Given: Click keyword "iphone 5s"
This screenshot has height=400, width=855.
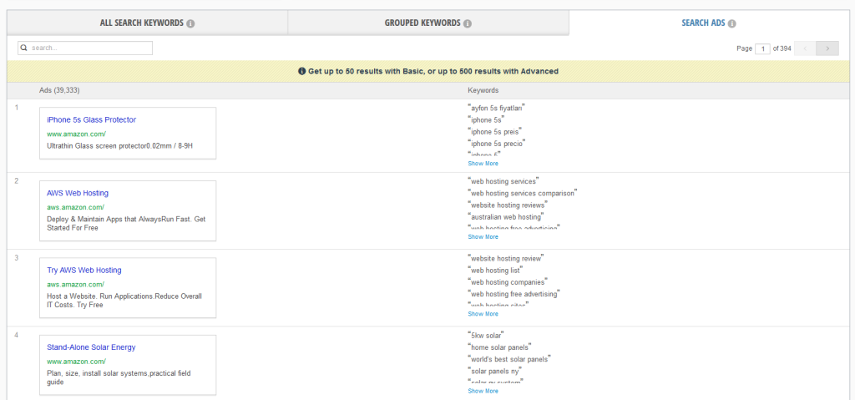Looking at the screenshot, I should (486, 120).
